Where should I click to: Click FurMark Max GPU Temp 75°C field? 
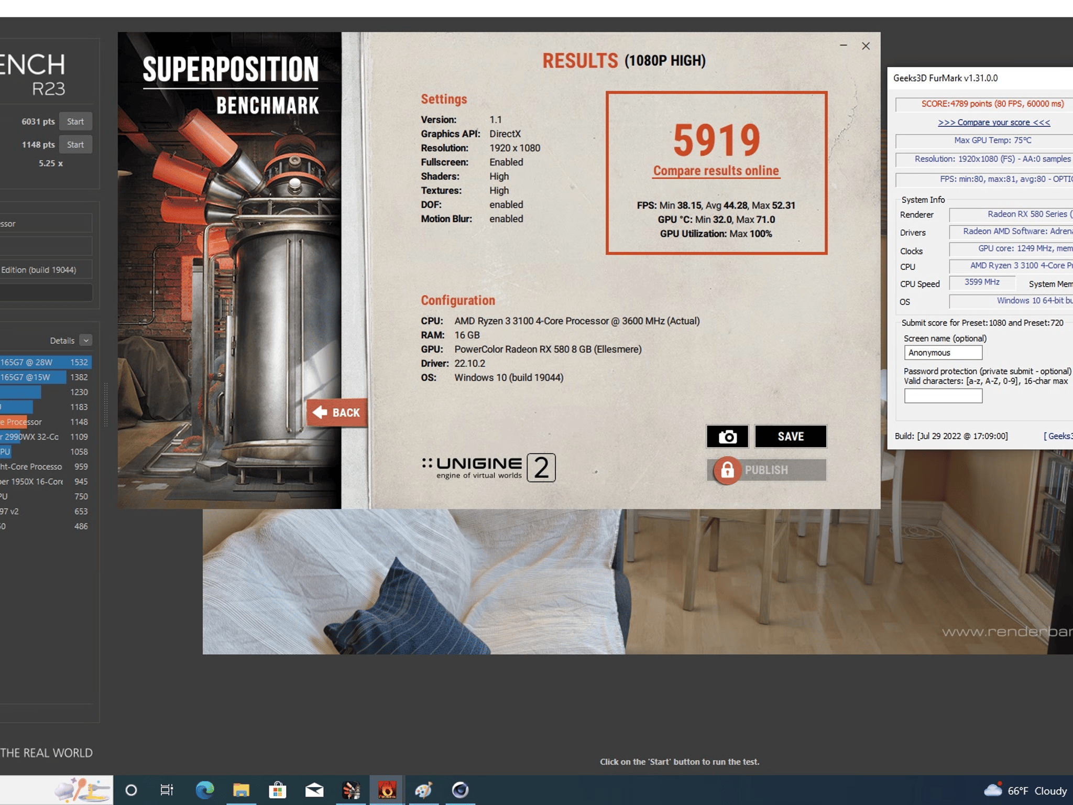984,140
